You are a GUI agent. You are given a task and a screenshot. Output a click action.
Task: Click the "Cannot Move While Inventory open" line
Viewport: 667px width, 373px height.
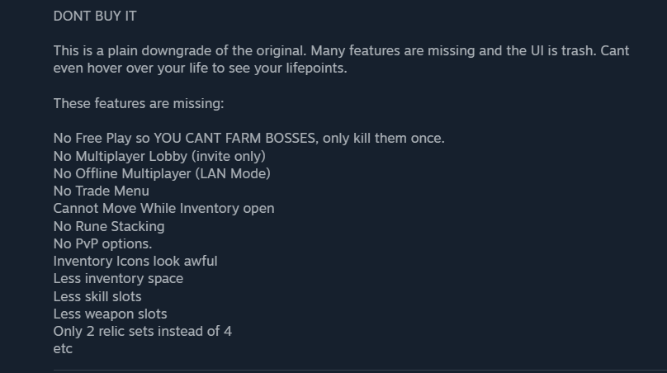pyautogui.click(x=163, y=209)
